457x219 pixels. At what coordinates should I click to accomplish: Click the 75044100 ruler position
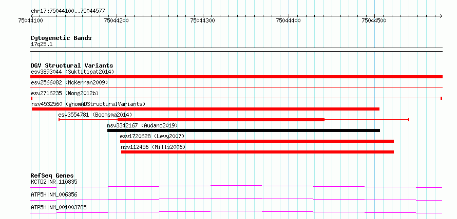click(31, 20)
